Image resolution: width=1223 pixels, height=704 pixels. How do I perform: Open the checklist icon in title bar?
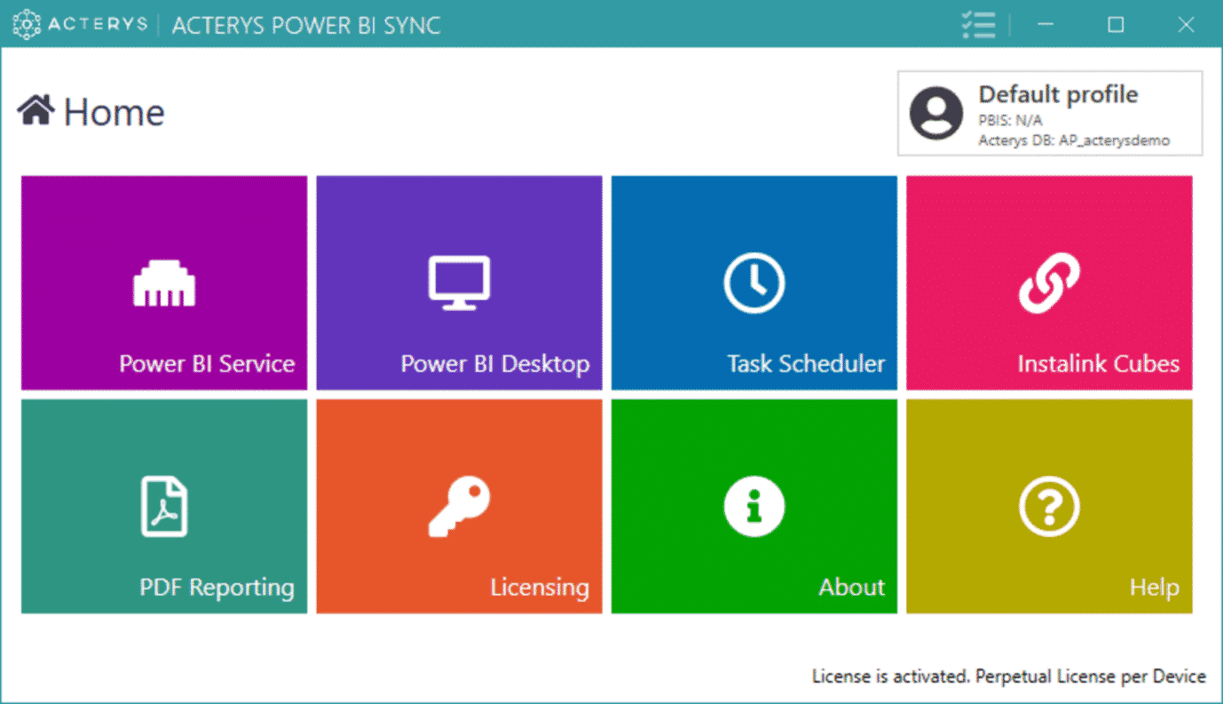[x=978, y=25]
